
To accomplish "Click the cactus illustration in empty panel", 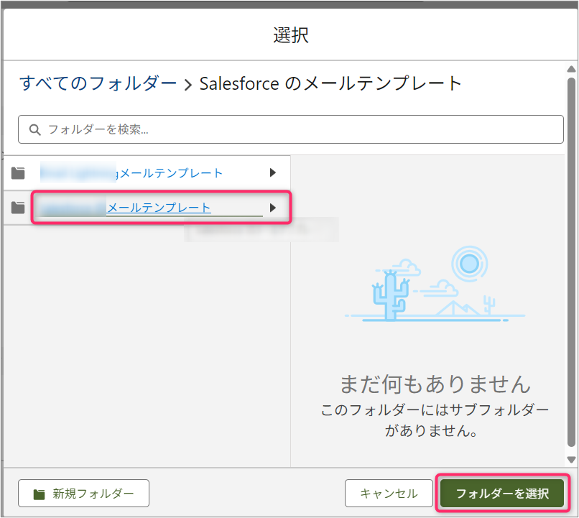I will click(x=389, y=296).
